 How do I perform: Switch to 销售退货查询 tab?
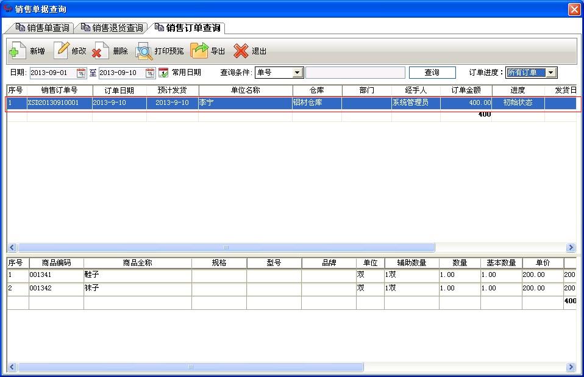coord(112,28)
